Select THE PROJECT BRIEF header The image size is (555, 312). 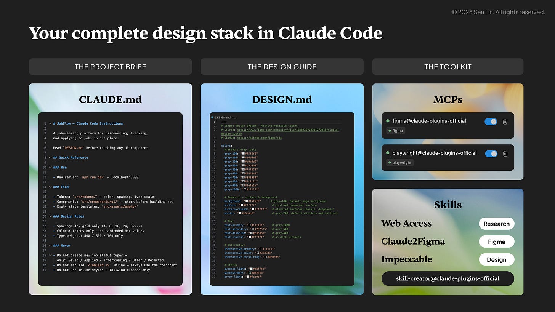pos(111,67)
